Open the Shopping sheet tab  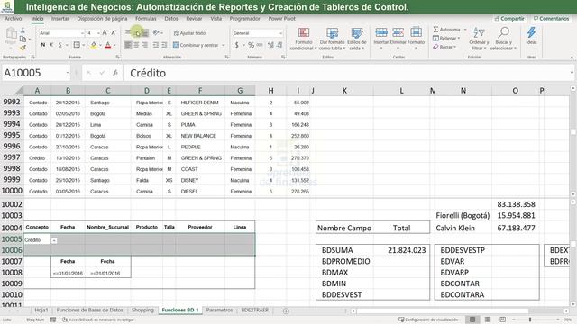pos(142,310)
